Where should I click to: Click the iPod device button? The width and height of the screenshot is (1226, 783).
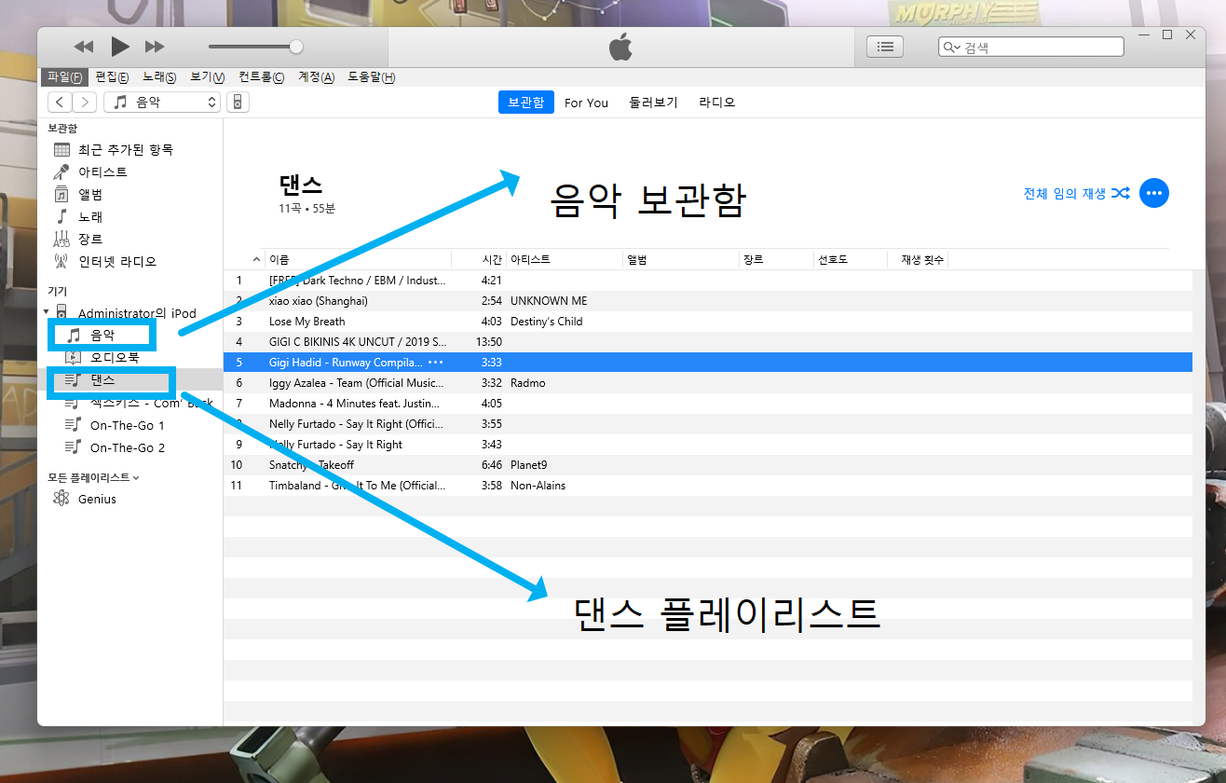[238, 103]
